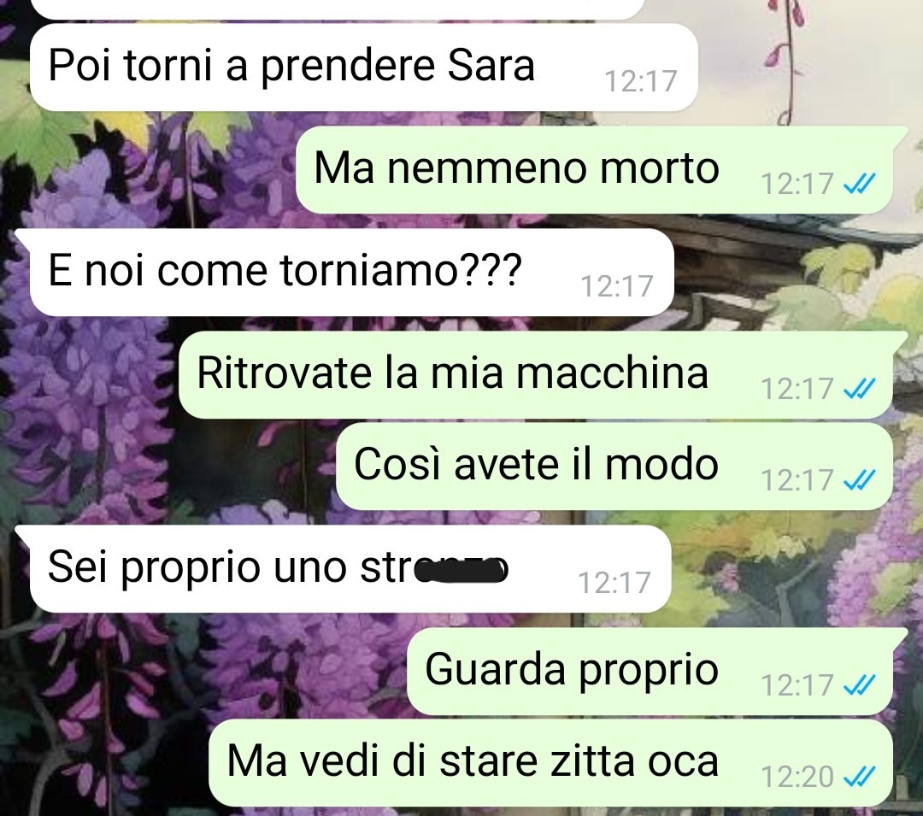923x816 pixels.
Task: Tap the 'Sei proprio uno str...' message
Action: point(350,568)
